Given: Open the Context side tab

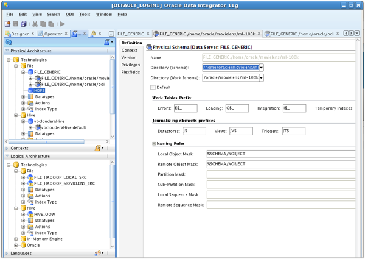Looking at the screenshot, I should click(x=129, y=51).
